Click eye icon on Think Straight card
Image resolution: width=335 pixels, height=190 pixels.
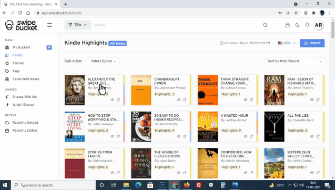pyautogui.click(x=246, y=100)
